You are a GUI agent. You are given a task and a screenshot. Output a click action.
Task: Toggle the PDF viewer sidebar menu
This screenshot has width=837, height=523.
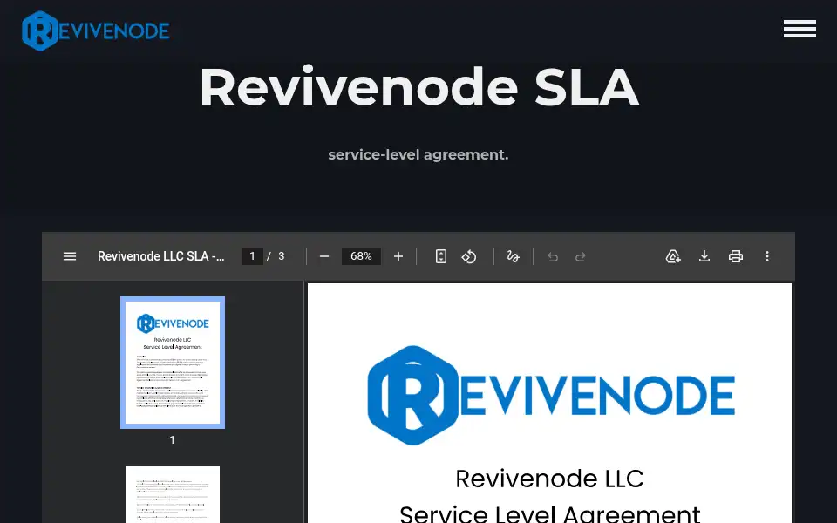point(70,256)
